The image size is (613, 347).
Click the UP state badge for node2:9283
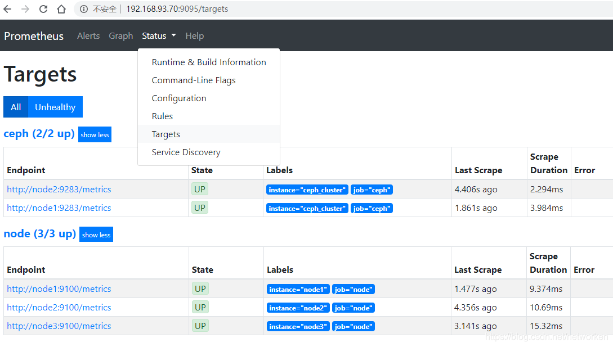pyautogui.click(x=200, y=190)
